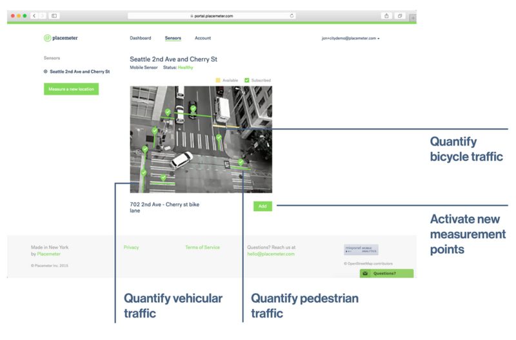This screenshot has height=340, width=516.
Task: Click the portal.placemeter.com address bar
Action: [x=212, y=15]
